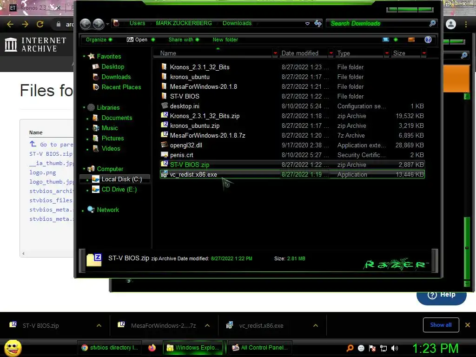Open ST-V BIOS.zip download menu chevron
The width and height of the screenshot is (476, 357).
coord(99,325)
